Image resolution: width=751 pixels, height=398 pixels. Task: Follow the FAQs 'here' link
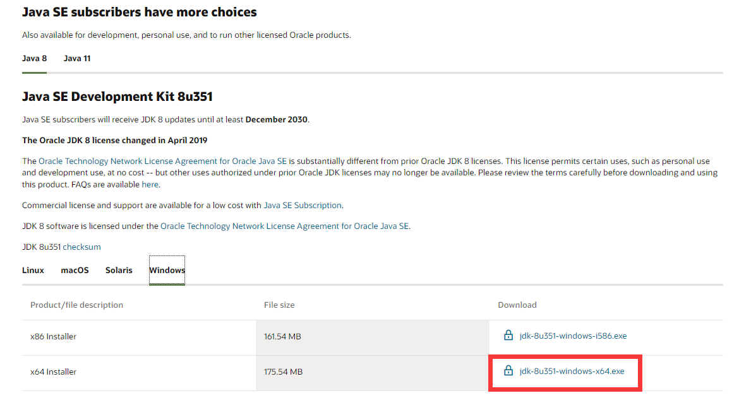(150, 185)
